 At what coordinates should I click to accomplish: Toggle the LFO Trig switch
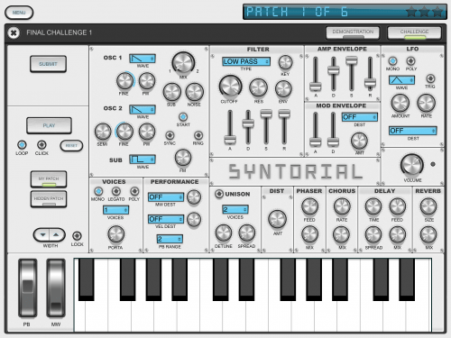click(x=430, y=78)
